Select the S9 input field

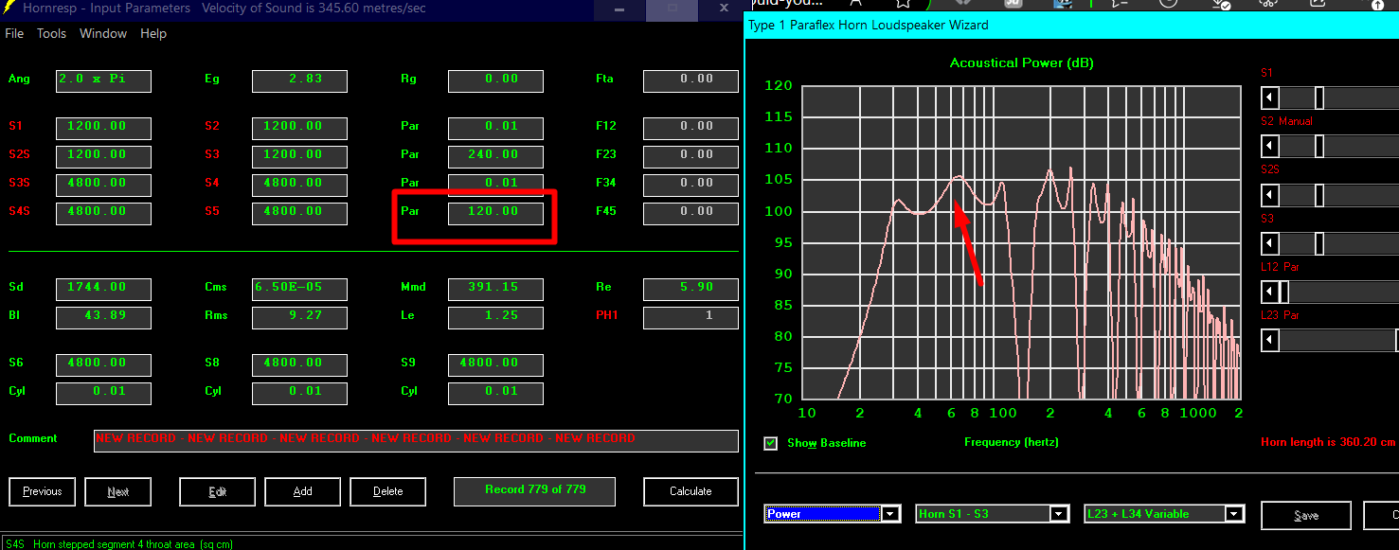[495, 364]
